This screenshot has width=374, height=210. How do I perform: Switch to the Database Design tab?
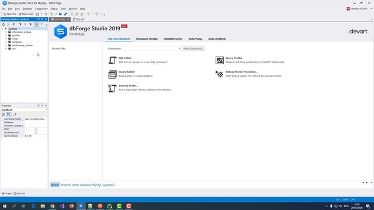pyautogui.click(x=147, y=39)
